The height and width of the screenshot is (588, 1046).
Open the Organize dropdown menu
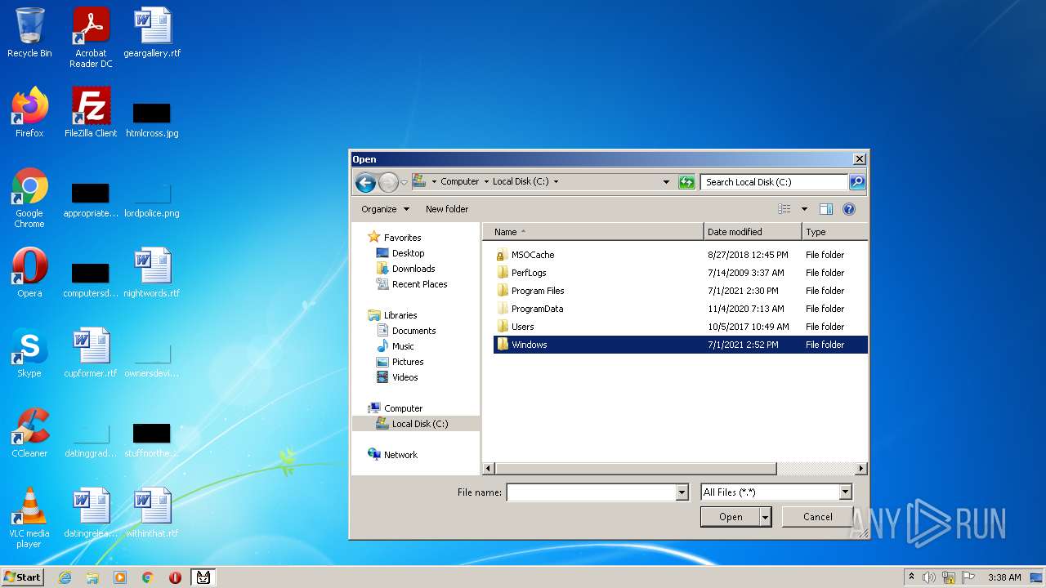[x=386, y=209]
